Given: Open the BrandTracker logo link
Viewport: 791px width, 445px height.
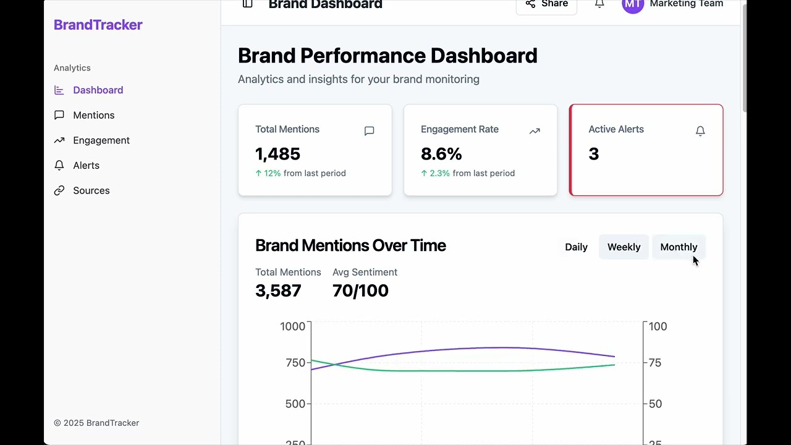Looking at the screenshot, I should tap(98, 25).
